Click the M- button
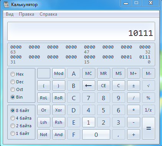The image size is (162, 146). [x=149, y=73]
